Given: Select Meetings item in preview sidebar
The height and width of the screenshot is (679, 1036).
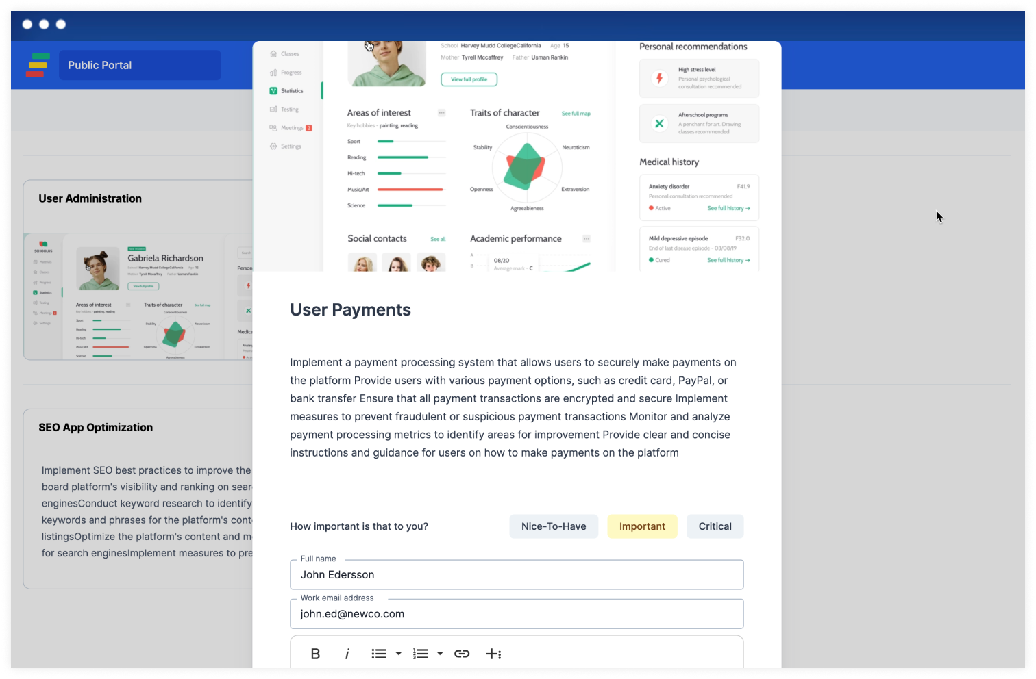Looking at the screenshot, I should coord(291,128).
